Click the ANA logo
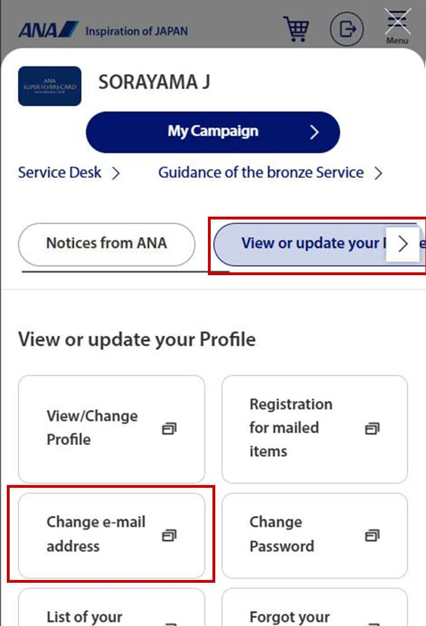Screen dimensions: 426x626 pos(48,30)
